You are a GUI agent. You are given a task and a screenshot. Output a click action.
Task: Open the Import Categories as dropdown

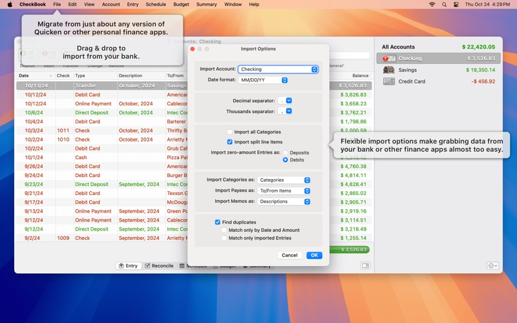pyautogui.click(x=284, y=180)
